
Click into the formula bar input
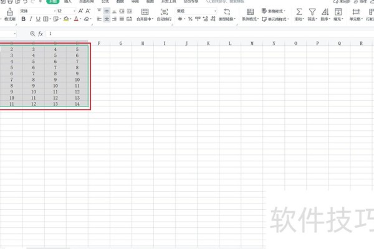click(210, 34)
